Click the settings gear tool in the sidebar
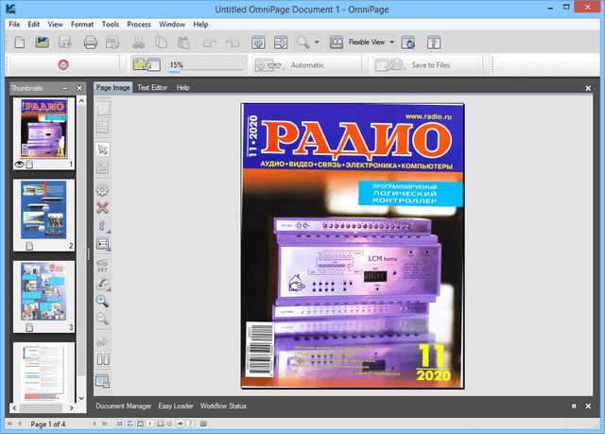Viewport: 605px width, 434px height. pyautogui.click(x=103, y=188)
